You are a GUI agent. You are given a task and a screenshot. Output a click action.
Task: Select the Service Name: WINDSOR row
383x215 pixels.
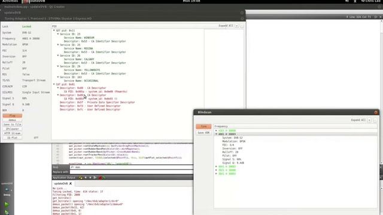point(79,38)
